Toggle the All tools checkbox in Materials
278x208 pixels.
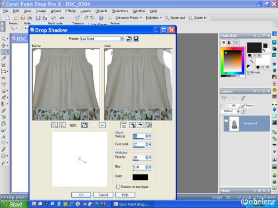click(249, 73)
